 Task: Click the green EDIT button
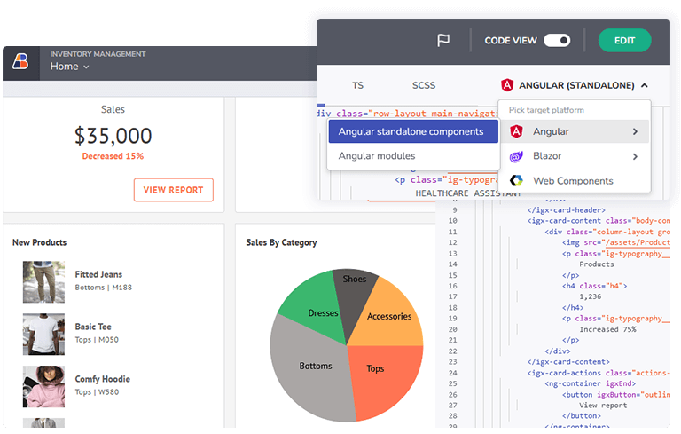tap(624, 41)
